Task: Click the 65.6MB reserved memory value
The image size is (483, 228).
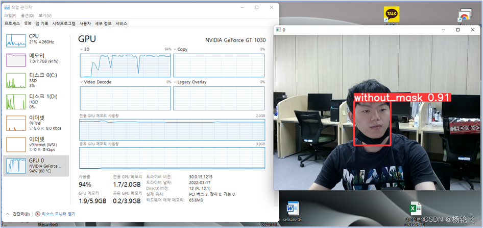Action: point(196,200)
